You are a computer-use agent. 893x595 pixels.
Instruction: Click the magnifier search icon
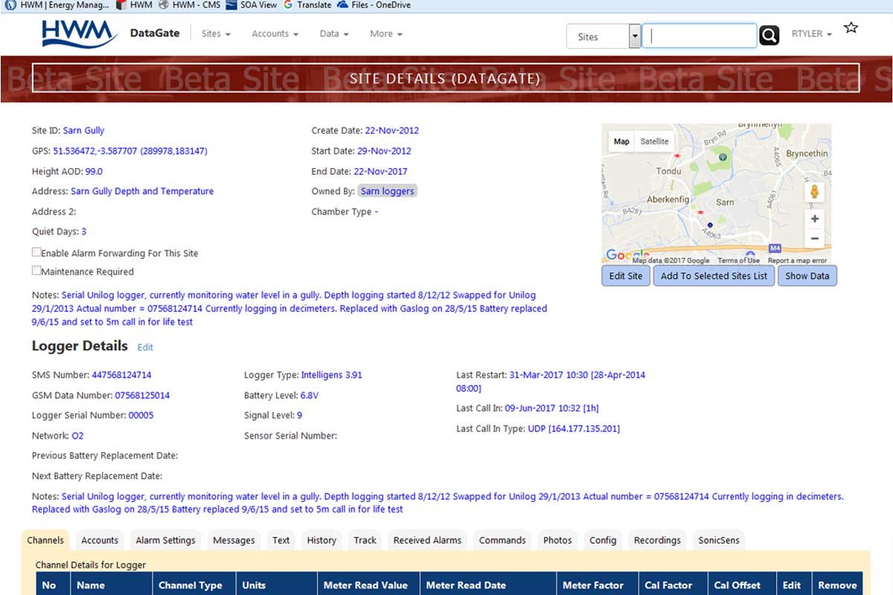[769, 36]
